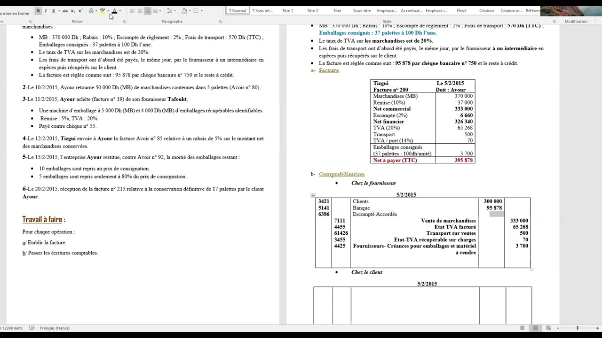Click the 'Facture' heading

(329, 70)
